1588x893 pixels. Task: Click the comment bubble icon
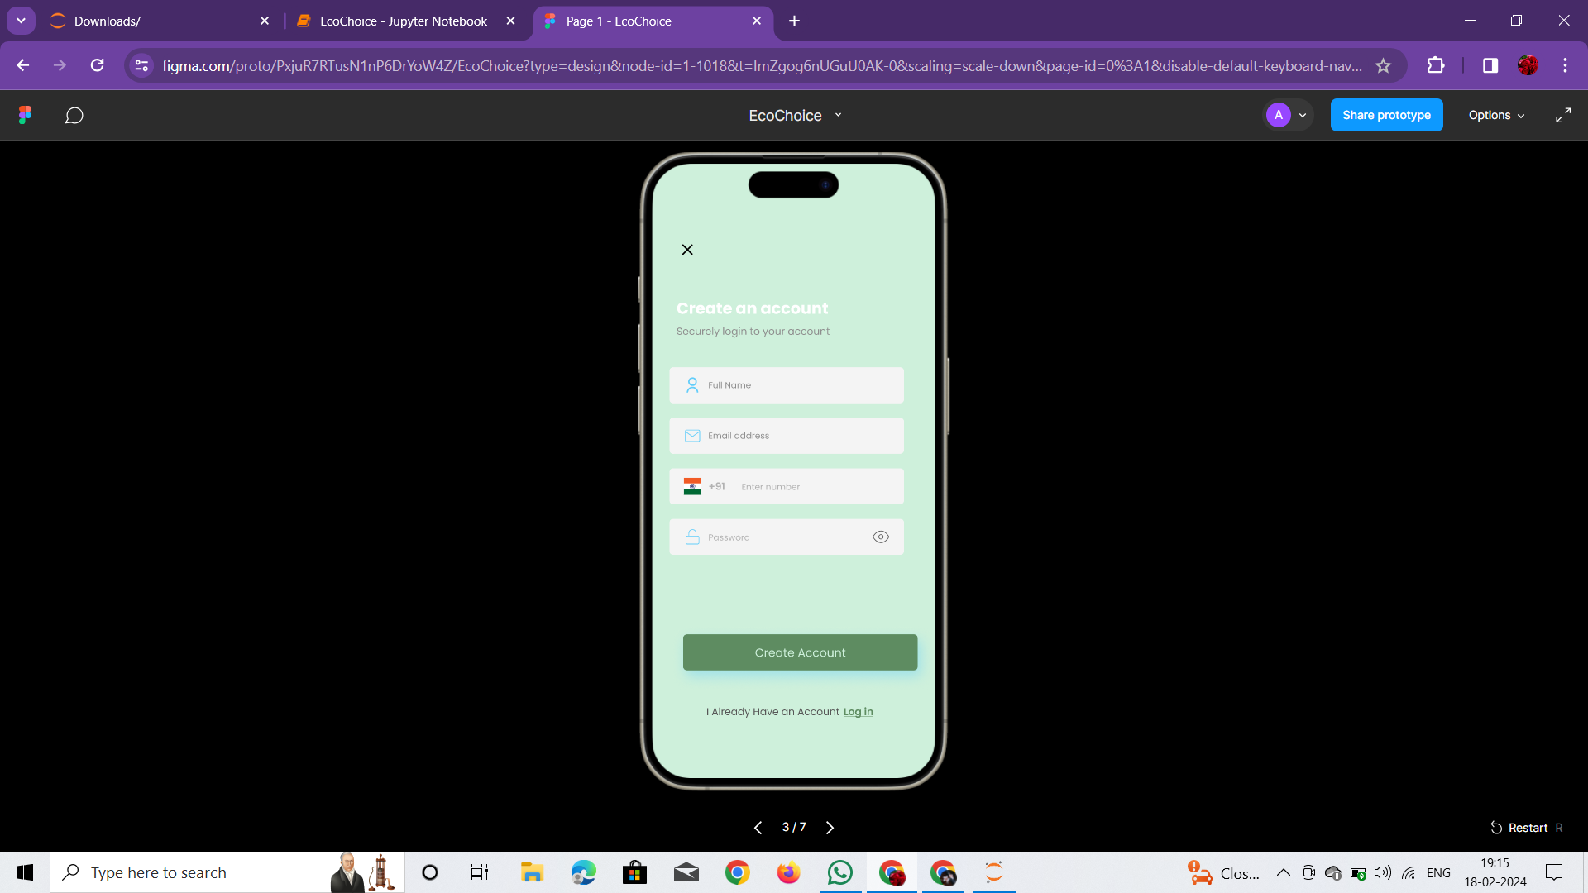point(74,115)
